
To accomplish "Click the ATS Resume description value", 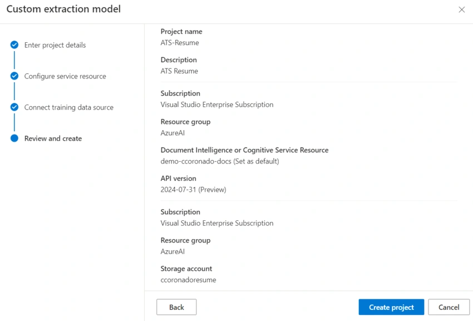I will (179, 71).
